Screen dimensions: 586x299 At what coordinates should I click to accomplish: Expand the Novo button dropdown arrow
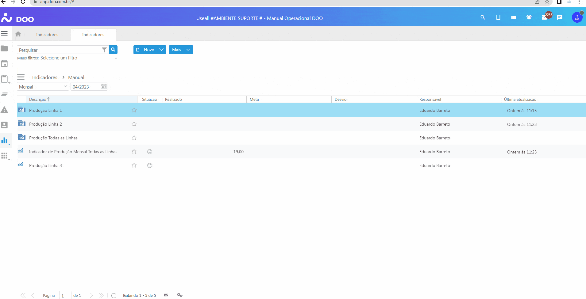(161, 50)
